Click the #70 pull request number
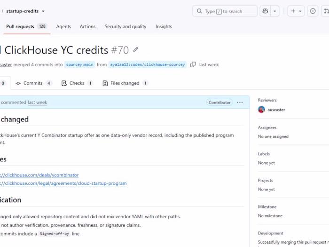Image resolution: width=329 pixels, height=247 pixels. click(120, 50)
